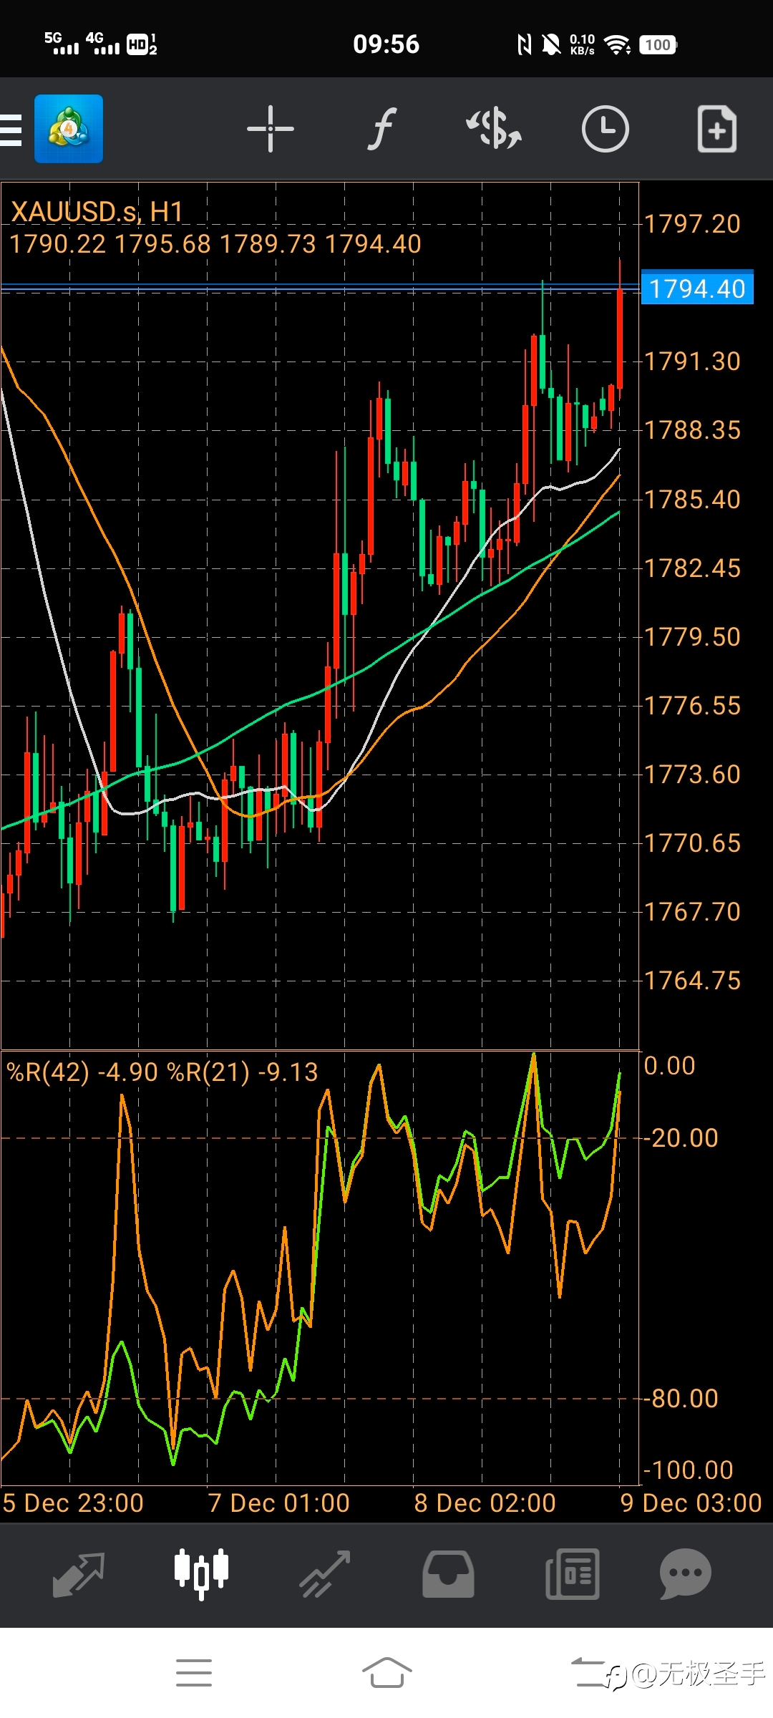Open the hamburger side menu
This screenshot has width=773, height=1718.
11,130
